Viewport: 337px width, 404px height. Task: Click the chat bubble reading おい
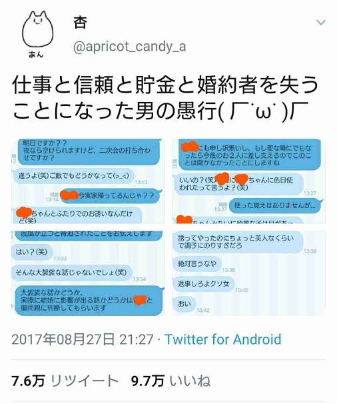184,304
